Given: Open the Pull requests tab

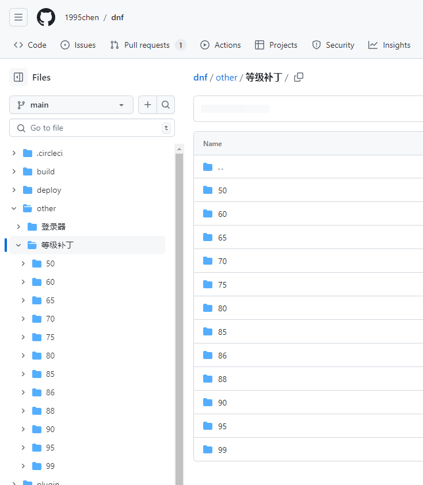Looking at the screenshot, I should (x=148, y=45).
